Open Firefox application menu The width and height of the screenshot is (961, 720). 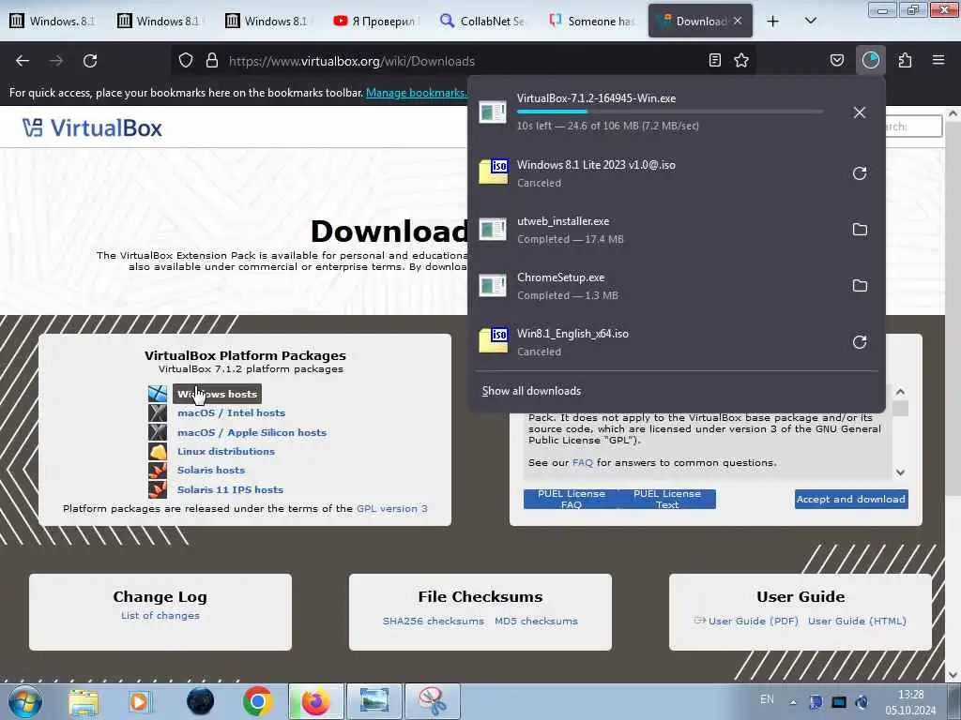click(x=938, y=60)
